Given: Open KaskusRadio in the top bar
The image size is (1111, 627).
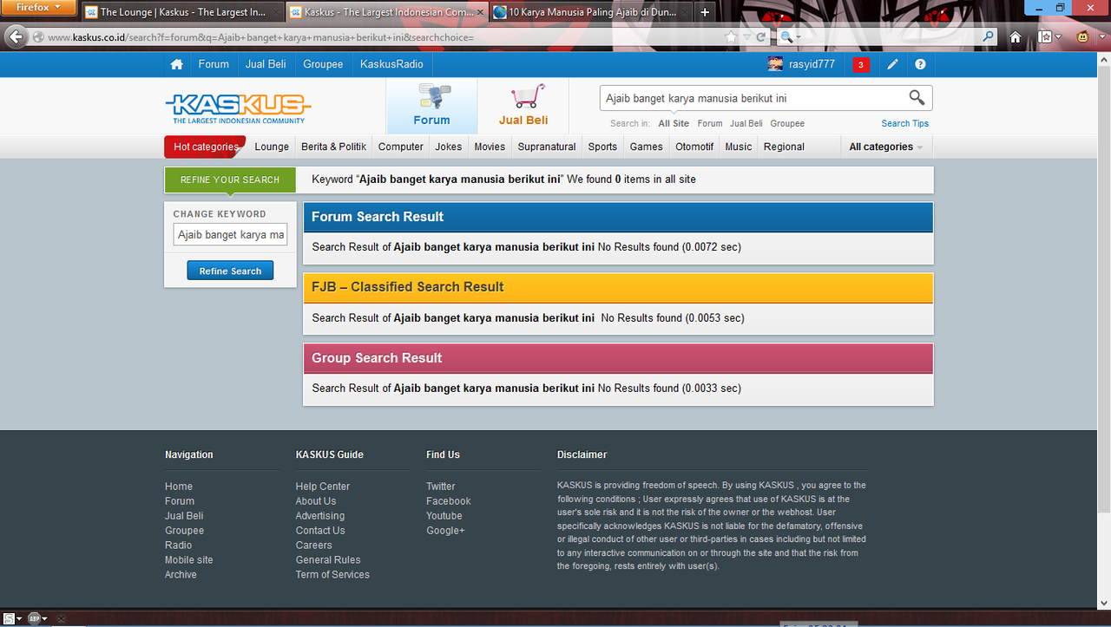Looking at the screenshot, I should tap(391, 64).
